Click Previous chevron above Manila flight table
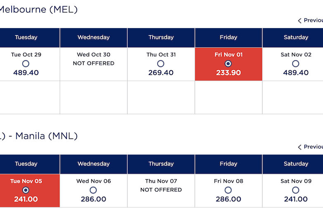Screen dimensions: 323x217 [300, 147]
